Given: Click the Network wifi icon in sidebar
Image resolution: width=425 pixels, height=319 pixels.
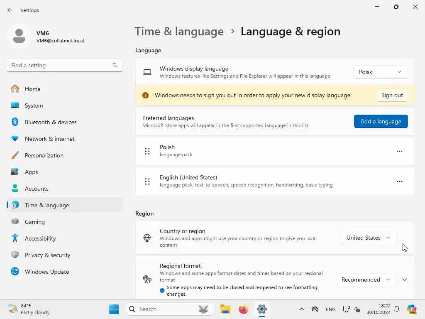Looking at the screenshot, I should (15, 139).
